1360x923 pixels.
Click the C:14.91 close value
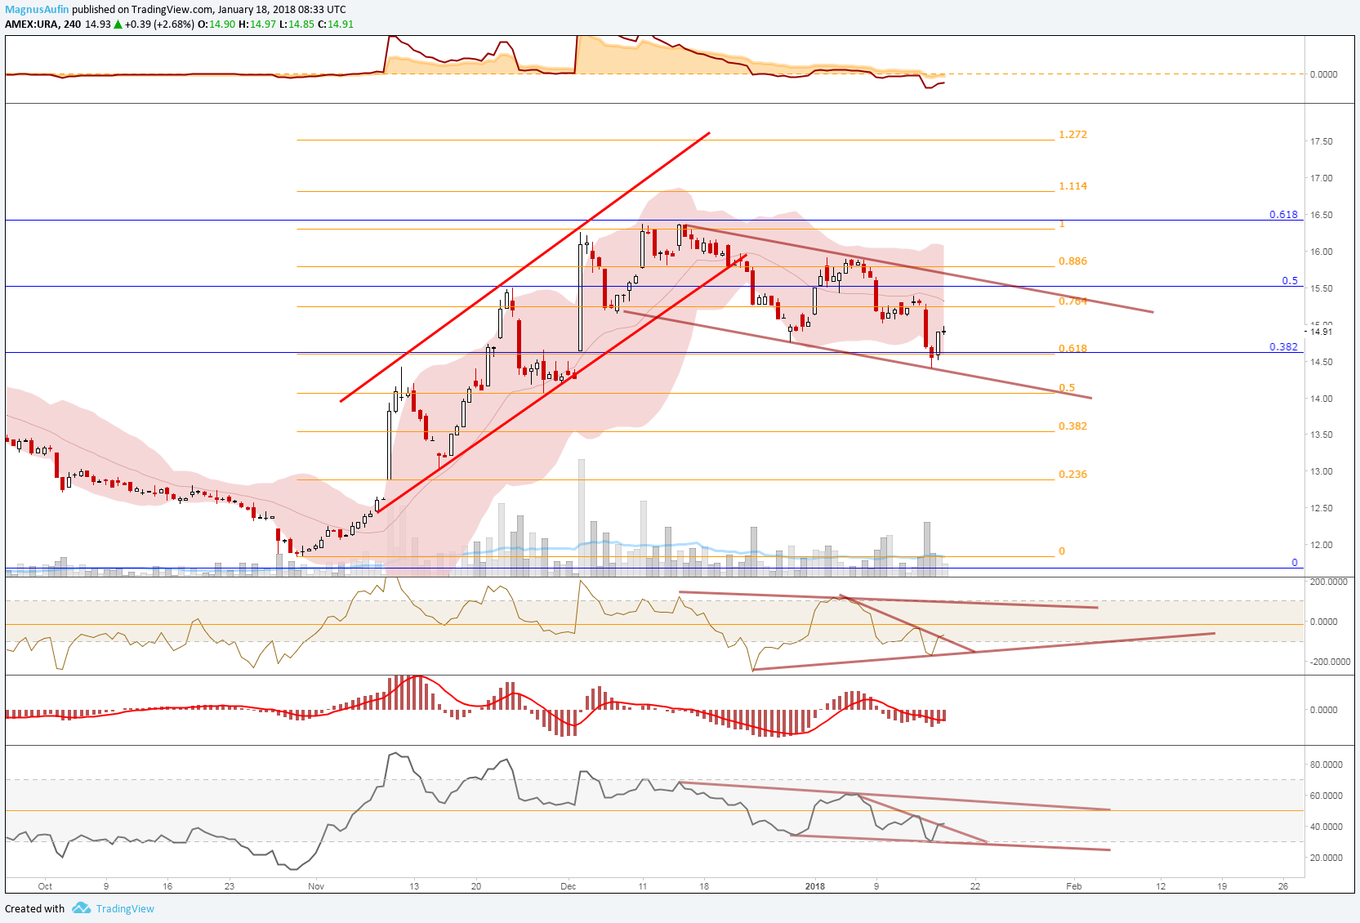coord(336,25)
